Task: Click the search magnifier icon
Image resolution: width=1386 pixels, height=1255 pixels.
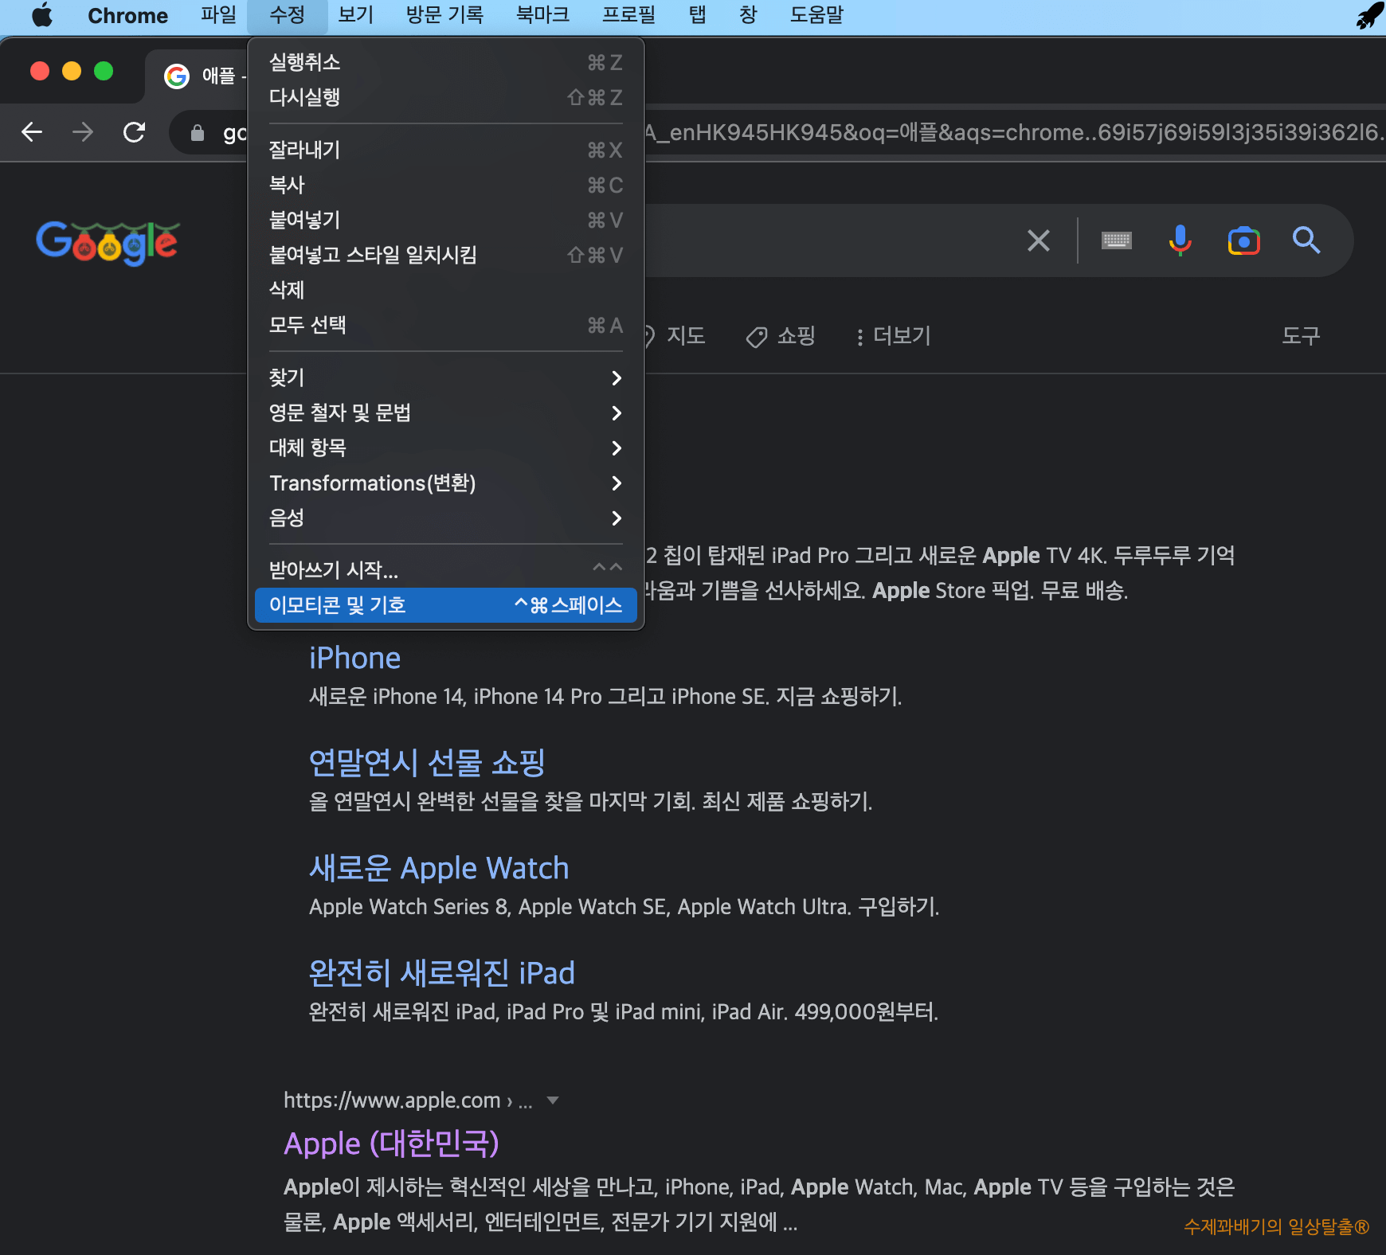Action: 1306,240
